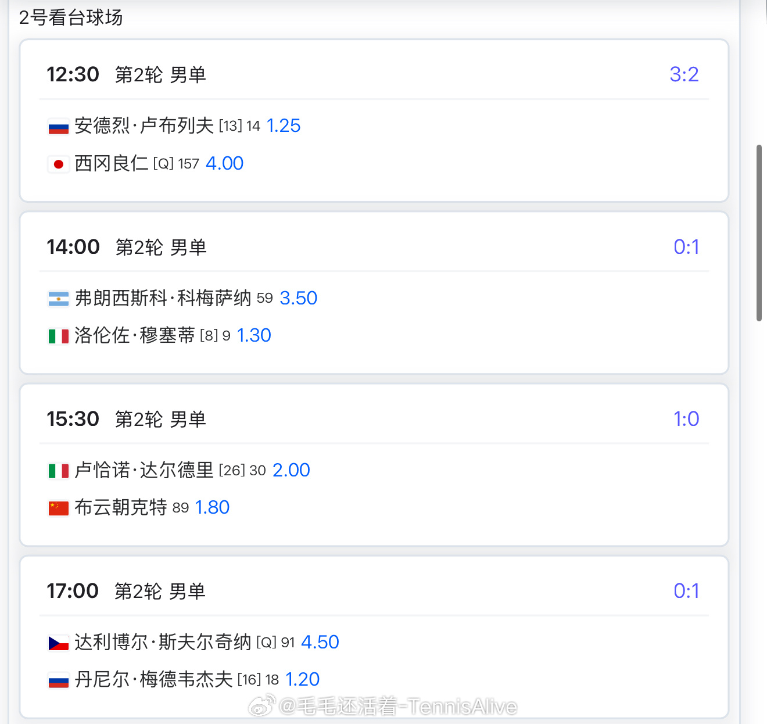The height and width of the screenshot is (724, 767).
Task: Click the Argentine flag beside 弗朗西斯科·科梅萨纳
Action: tap(58, 299)
